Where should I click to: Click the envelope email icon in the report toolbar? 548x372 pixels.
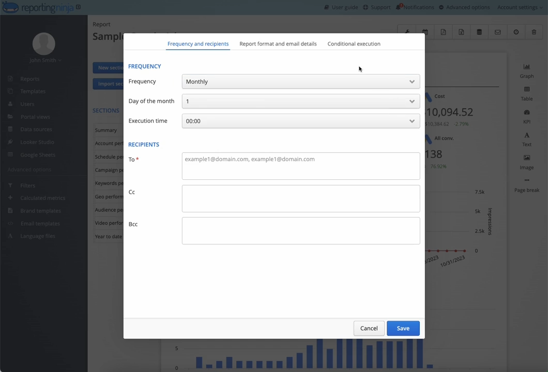point(498,32)
